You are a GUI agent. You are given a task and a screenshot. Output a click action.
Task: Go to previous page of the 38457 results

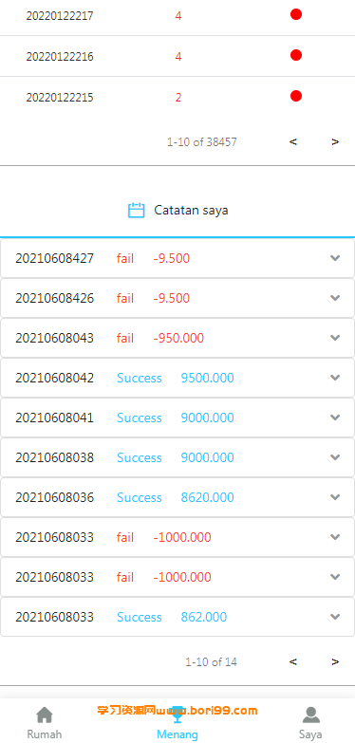tap(293, 141)
